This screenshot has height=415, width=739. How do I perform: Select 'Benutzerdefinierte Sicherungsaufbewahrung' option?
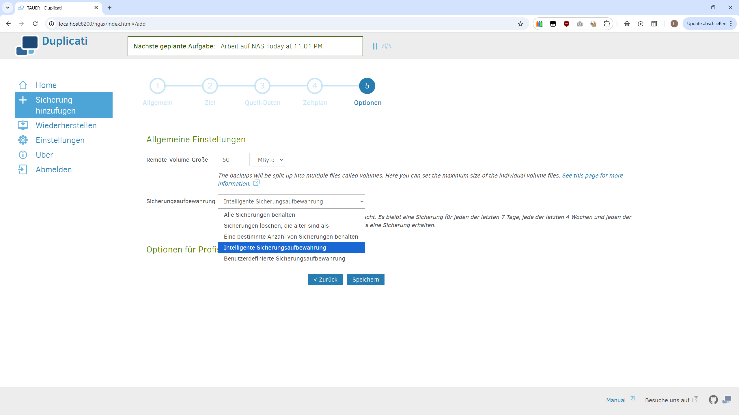point(291,259)
